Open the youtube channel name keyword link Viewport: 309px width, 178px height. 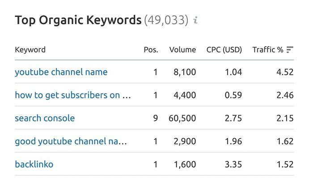pos(61,72)
